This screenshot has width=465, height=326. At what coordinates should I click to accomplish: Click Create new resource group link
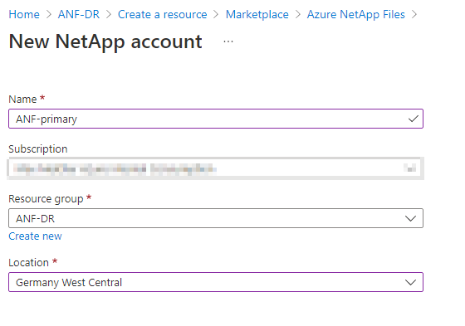35,236
